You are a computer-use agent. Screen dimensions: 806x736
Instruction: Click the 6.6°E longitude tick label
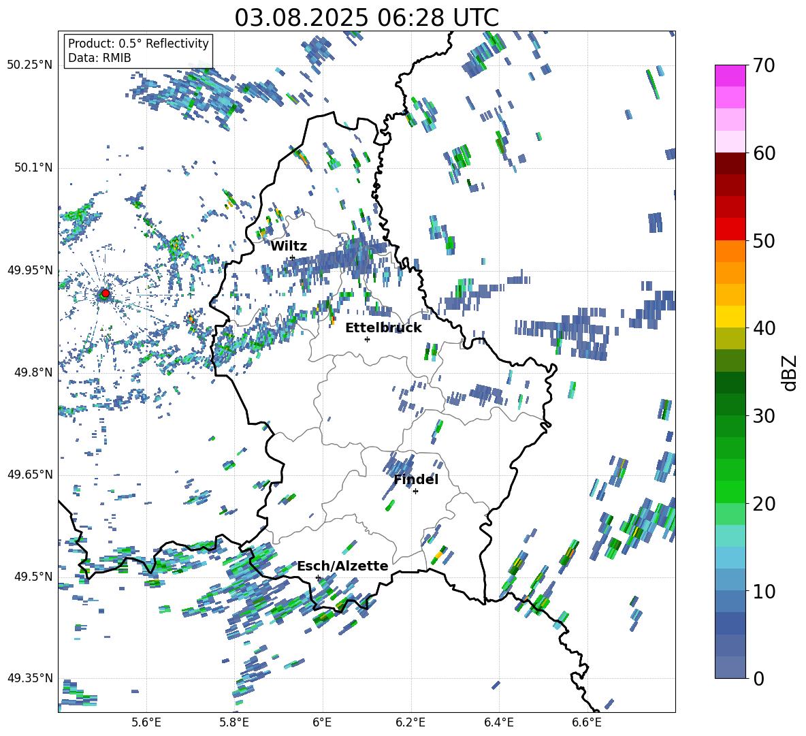(587, 722)
